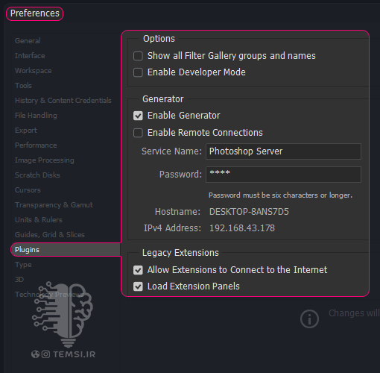The height and width of the screenshot is (373, 380).
Task: Check Enable Developer Mode
Action: [138, 72]
